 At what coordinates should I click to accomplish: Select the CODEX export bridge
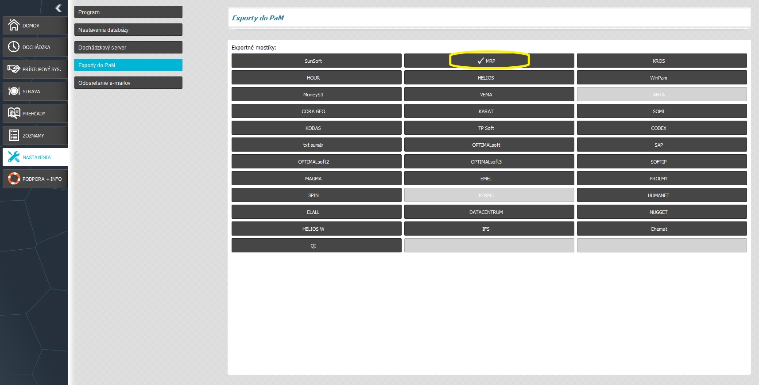coord(662,128)
